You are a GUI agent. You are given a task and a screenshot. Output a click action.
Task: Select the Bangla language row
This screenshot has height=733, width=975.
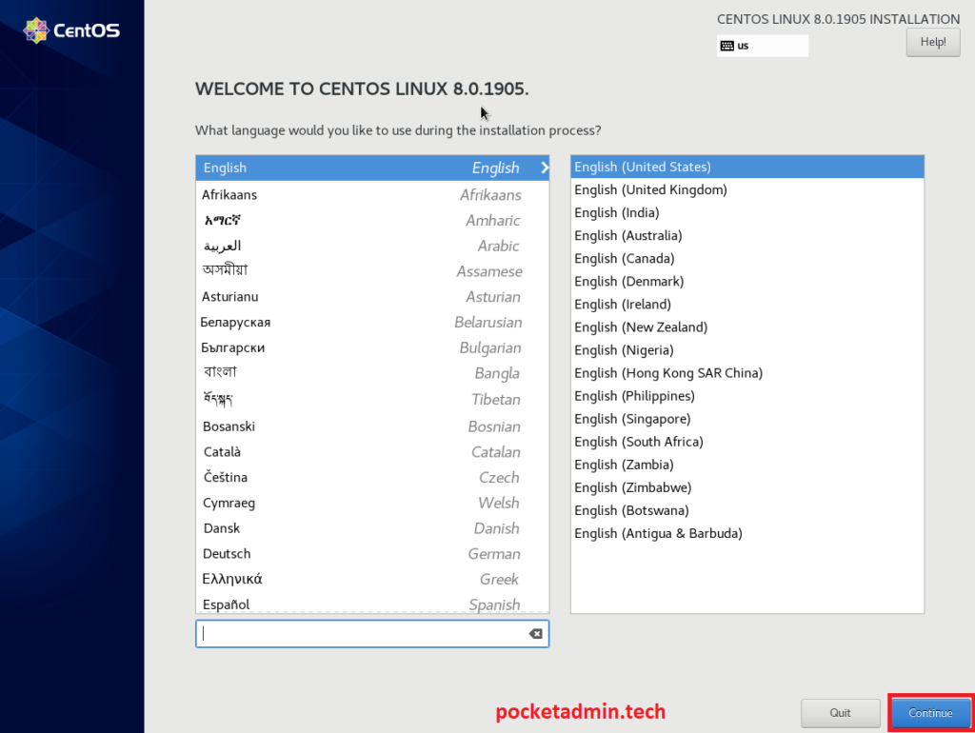[372, 373]
